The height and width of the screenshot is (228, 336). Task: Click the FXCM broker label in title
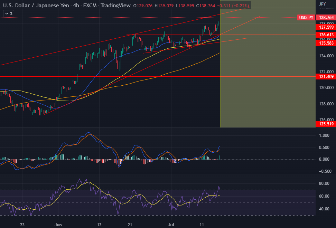pyautogui.click(x=90, y=6)
